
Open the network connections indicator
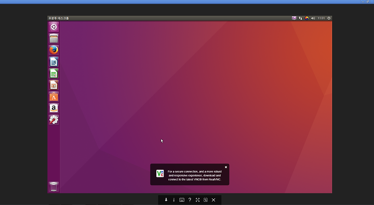pyautogui.click(x=301, y=18)
